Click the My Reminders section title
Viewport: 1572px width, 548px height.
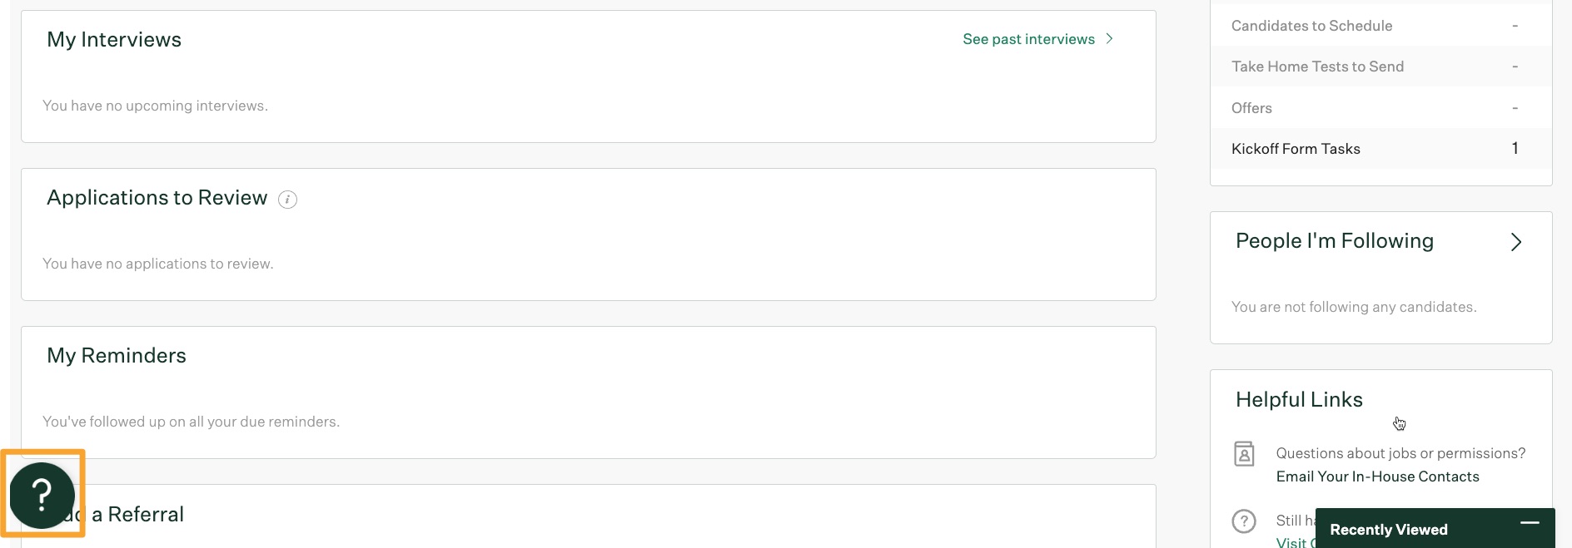pos(117,356)
